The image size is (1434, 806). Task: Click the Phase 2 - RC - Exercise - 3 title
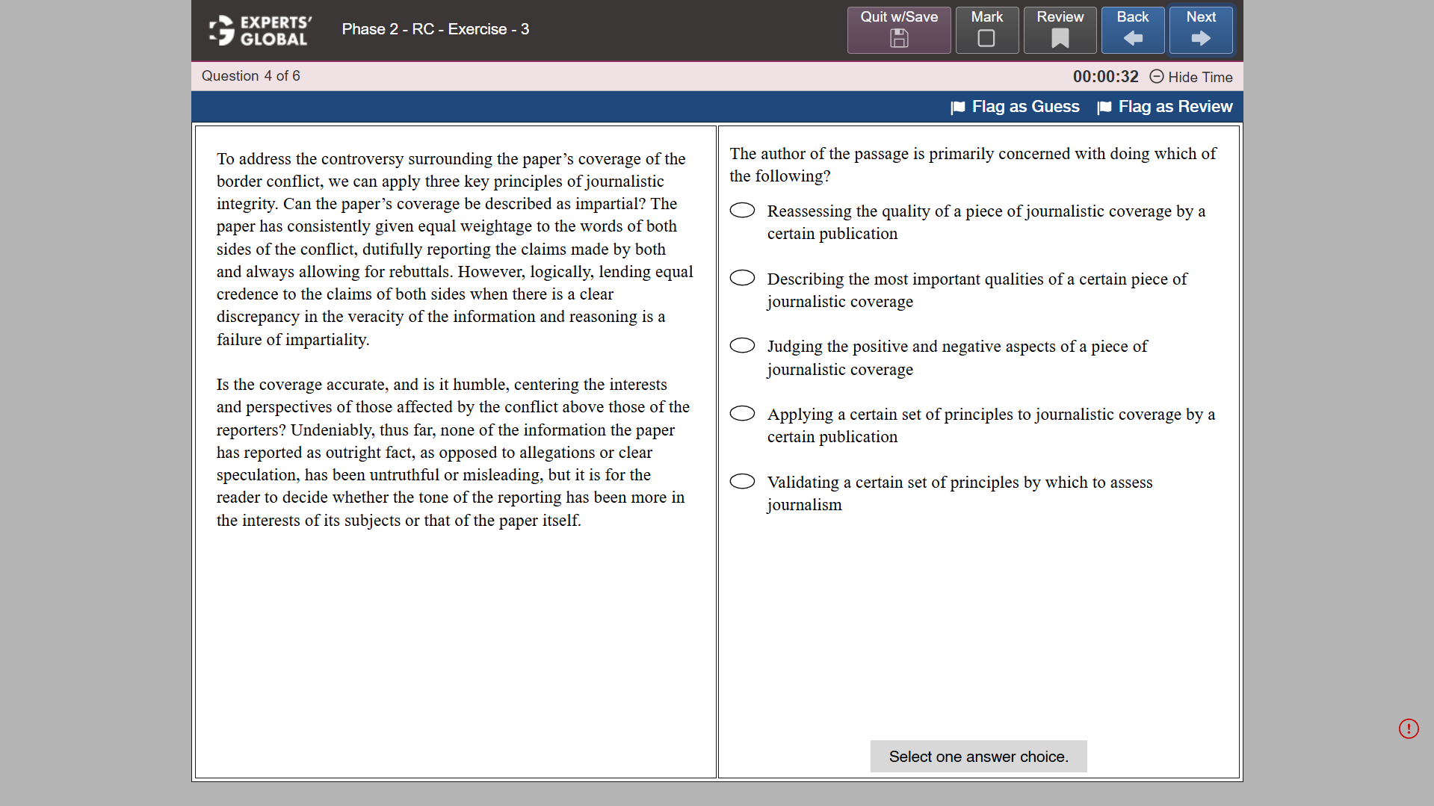point(435,29)
